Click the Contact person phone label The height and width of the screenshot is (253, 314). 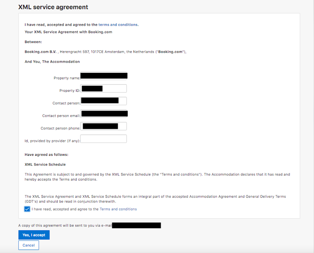[60, 128]
